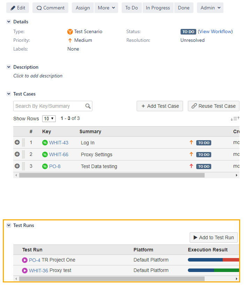Screen dimensions: 244x295
Task: Click TO DO badge in Proxy Settings row
Action: tap(204, 155)
